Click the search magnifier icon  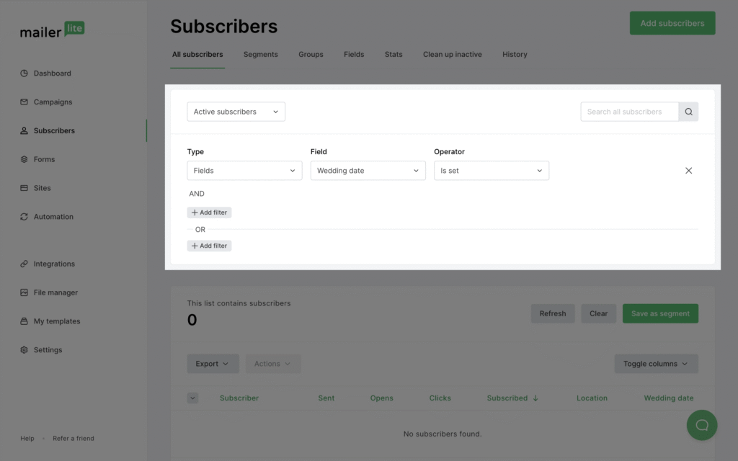tap(688, 112)
